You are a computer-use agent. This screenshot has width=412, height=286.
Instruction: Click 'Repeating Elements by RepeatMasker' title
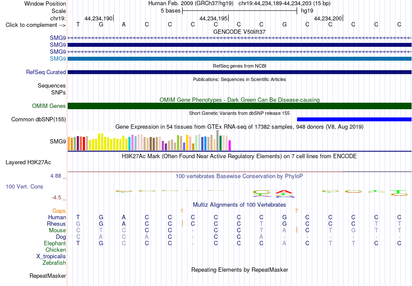tap(239, 270)
